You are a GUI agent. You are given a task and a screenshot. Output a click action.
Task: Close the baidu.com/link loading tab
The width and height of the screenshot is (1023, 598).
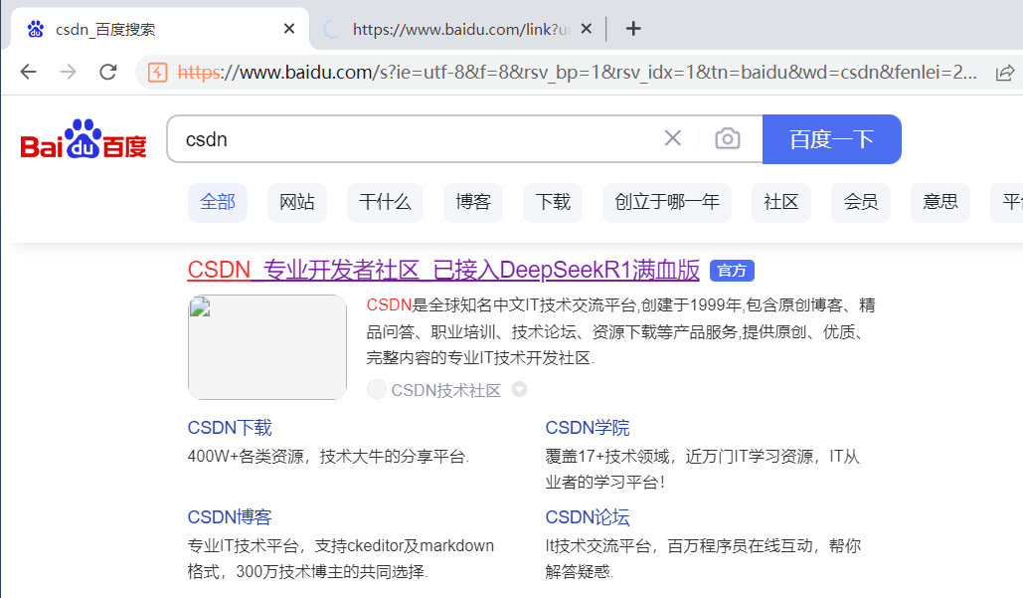pyautogui.click(x=586, y=29)
